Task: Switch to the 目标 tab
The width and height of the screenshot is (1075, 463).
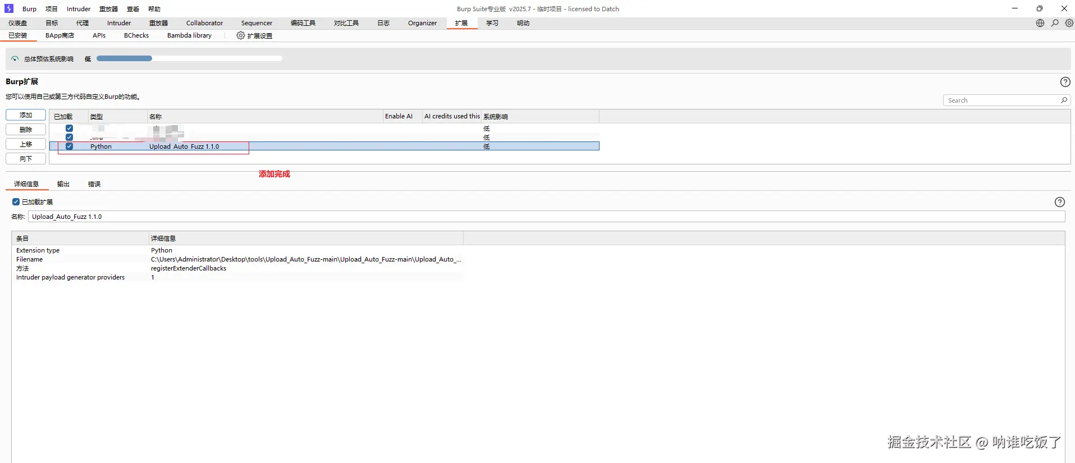Action: click(x=52, y=23)
